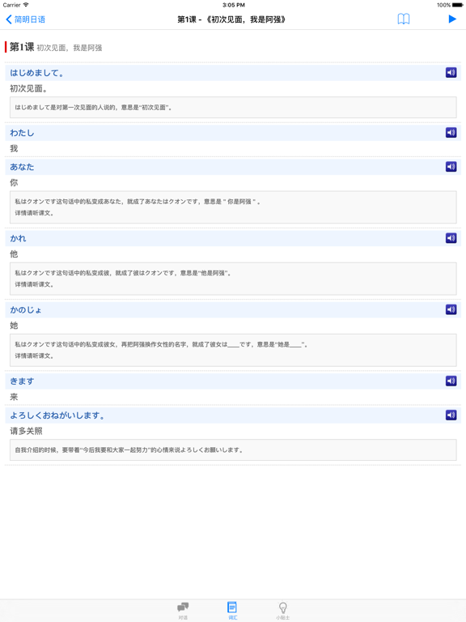The height and width of the screenshot is (622, 466).
Task: Select the 词汇 vocabulary tab
Action: point(233,611)
